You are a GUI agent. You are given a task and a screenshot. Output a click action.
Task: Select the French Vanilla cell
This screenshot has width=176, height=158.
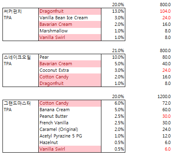pos(70,123)
